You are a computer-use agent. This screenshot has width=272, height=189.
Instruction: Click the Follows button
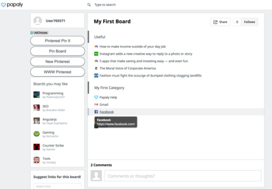coord(249,22)
